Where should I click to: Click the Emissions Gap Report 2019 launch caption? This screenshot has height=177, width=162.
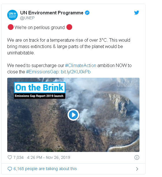click(x=40, y=96)
